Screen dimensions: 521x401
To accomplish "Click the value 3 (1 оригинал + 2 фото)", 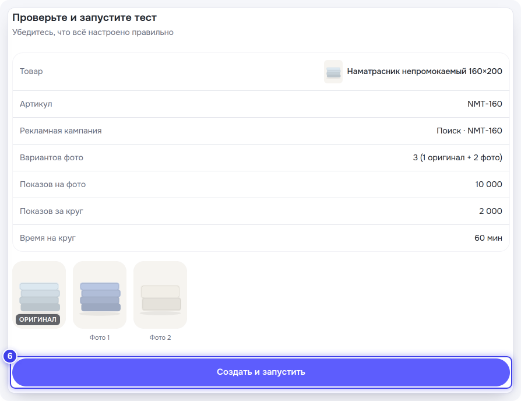I will point(457,157).
